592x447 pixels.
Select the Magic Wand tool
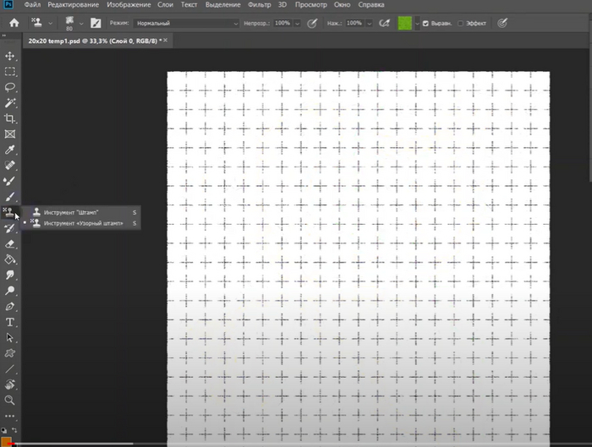10,103
